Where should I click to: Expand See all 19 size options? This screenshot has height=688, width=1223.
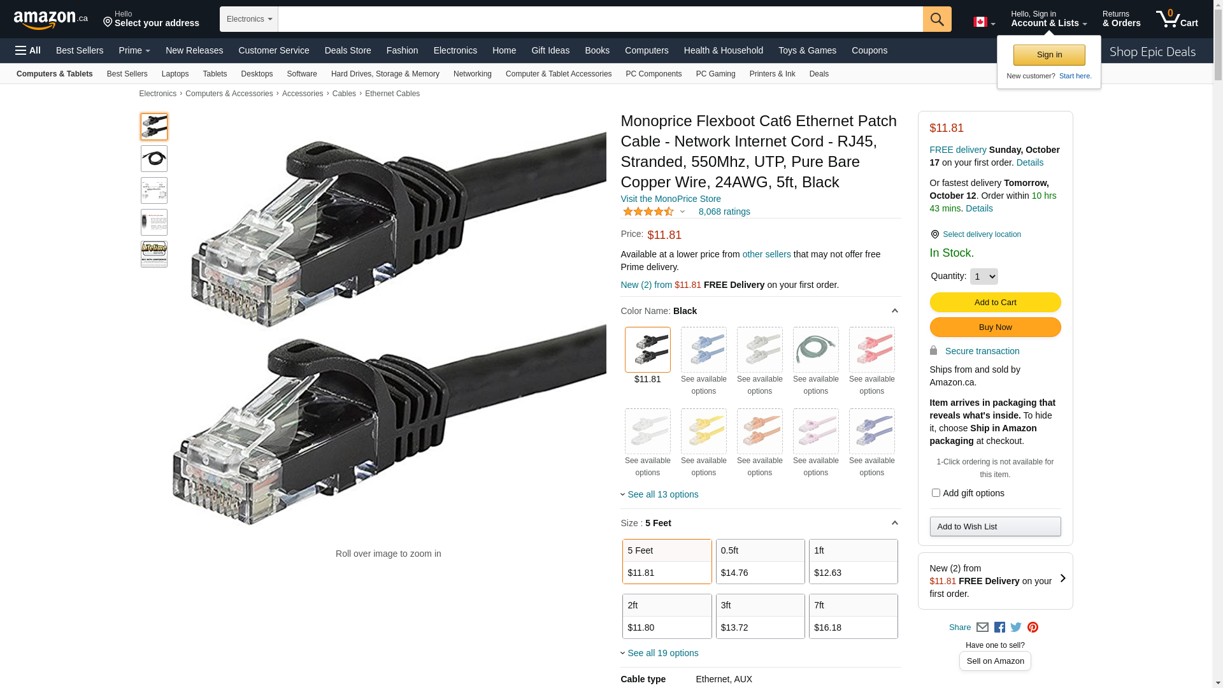[x=662, y=653]
